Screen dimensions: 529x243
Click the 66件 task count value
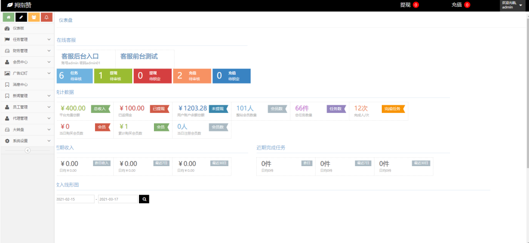click(302, 108)
